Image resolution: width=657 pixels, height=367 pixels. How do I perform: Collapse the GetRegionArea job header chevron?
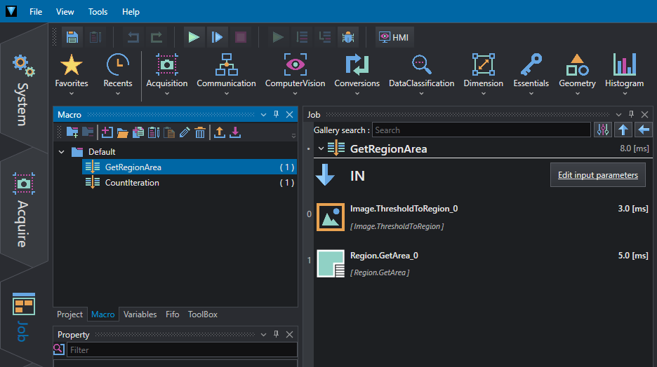(x=321, y=148)
